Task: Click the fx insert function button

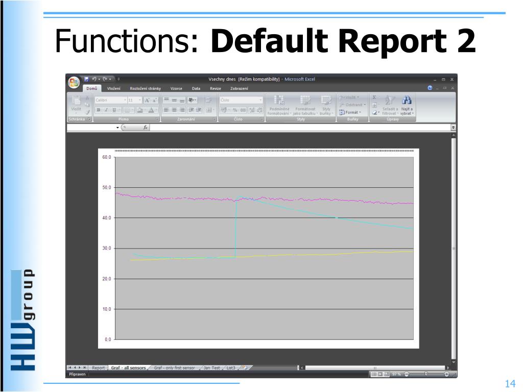Action: click(145, 127)
